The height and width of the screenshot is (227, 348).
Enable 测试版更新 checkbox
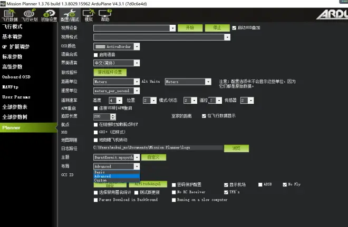(136, 192)
